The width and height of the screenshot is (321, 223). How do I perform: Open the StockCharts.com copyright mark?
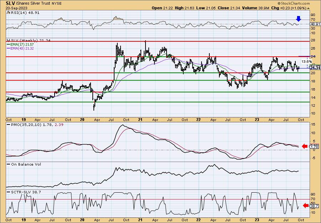[294, 3]
